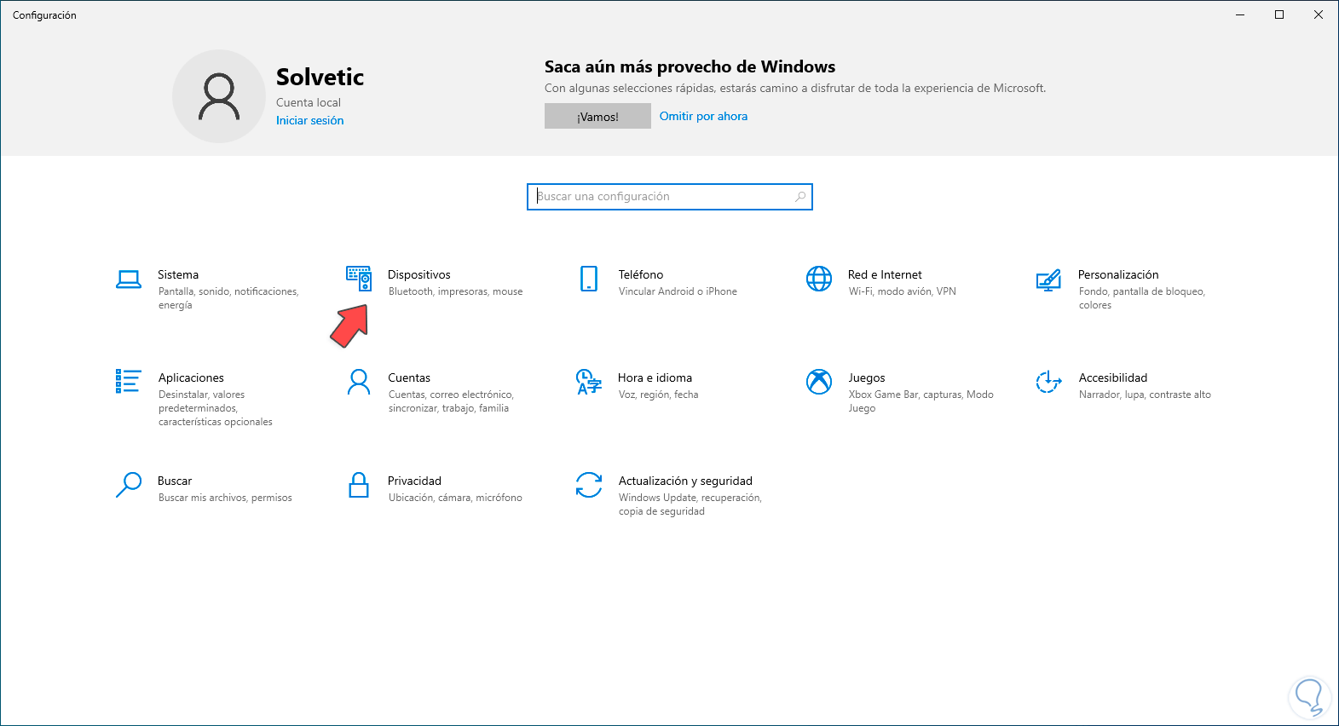Click the search magnifier in the search box

click(x=800, y=197)
